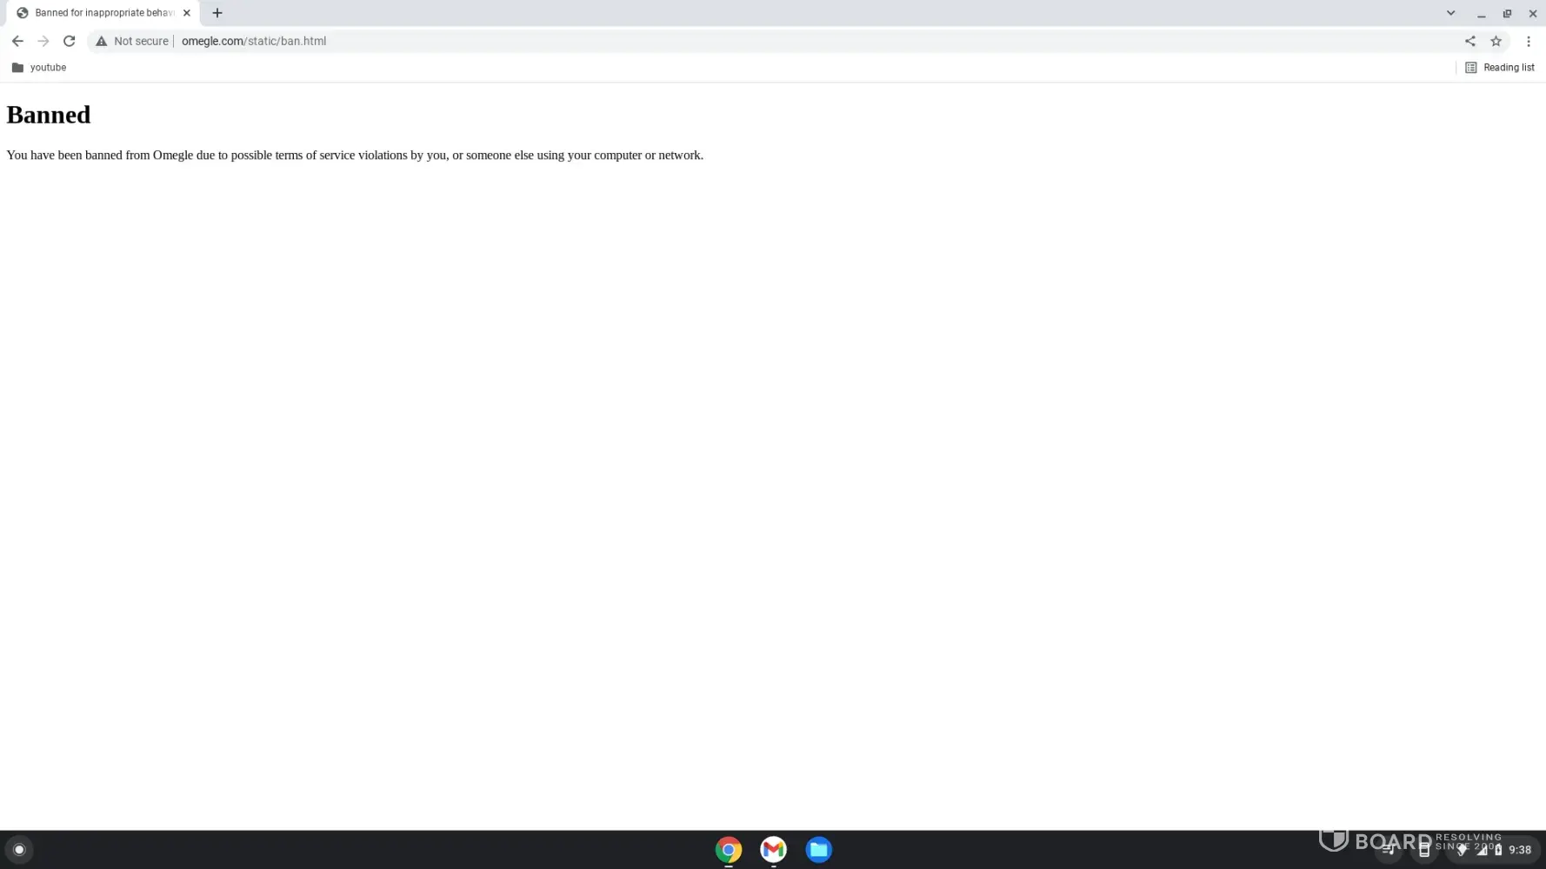
Task: Share this page using the share icon
Action: point(1469,41)
